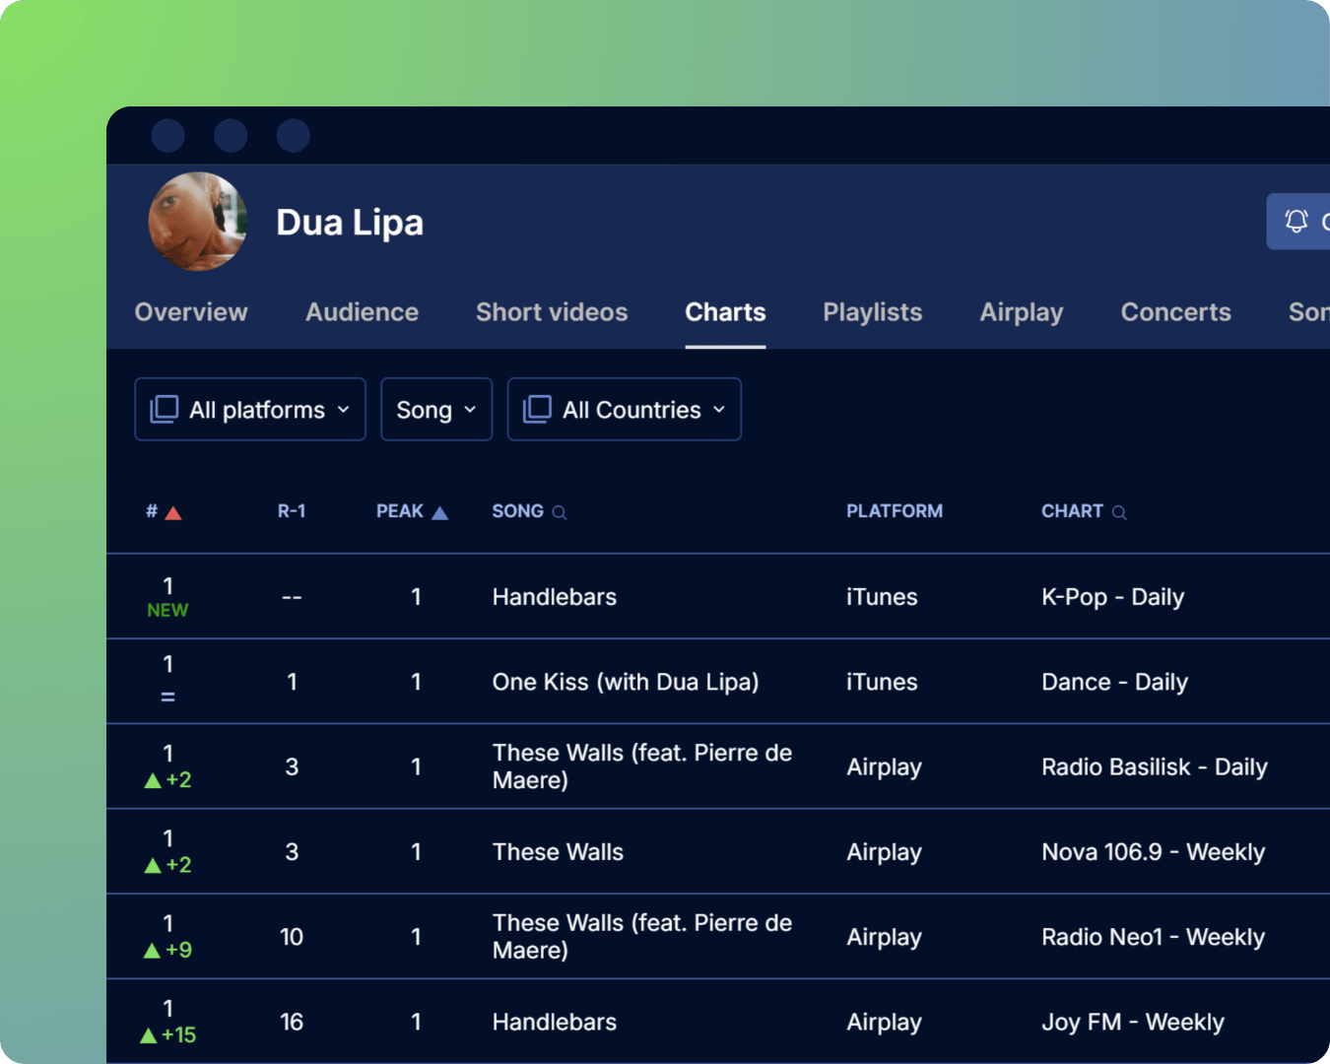Click the search icon next to SONG column
This screenshot has width=1330, height=1064.
[560, 512]
